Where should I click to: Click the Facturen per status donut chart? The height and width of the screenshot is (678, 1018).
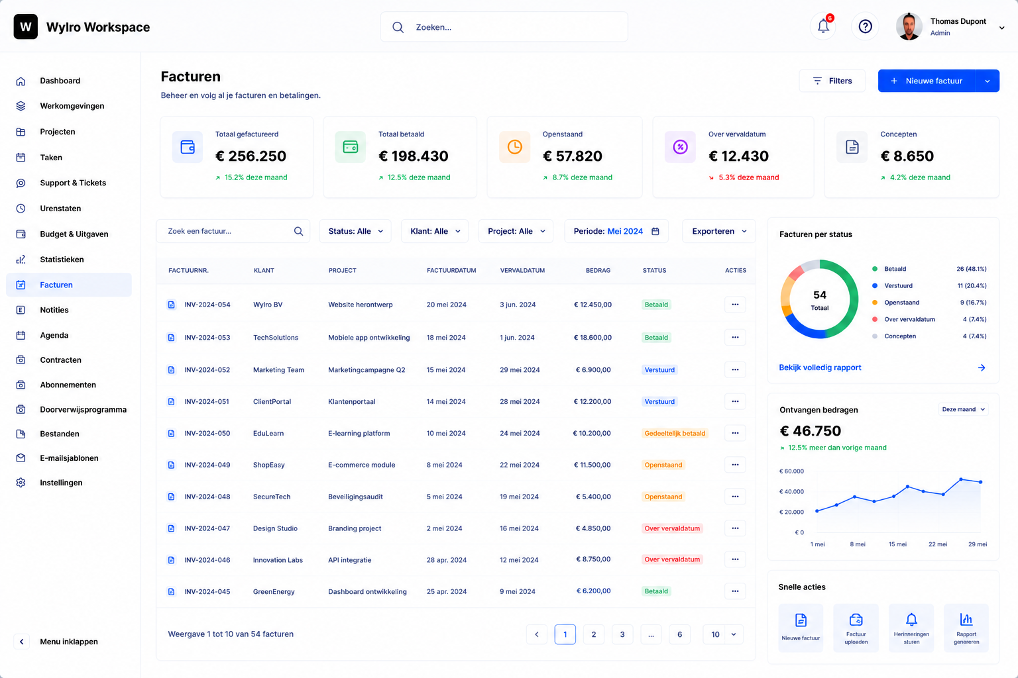[x=820, y=299]
